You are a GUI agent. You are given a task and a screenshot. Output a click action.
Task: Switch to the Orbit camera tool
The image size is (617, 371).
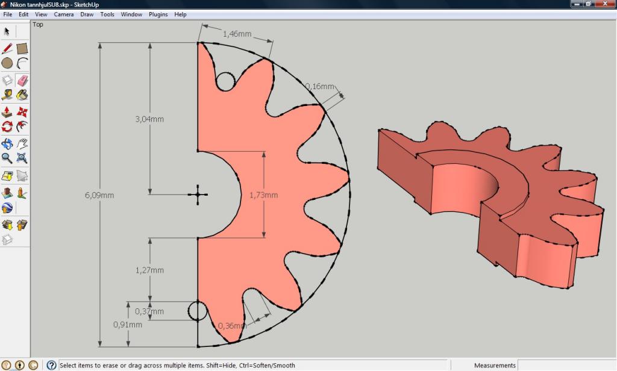pyautogui.click(x=7, y=144)
